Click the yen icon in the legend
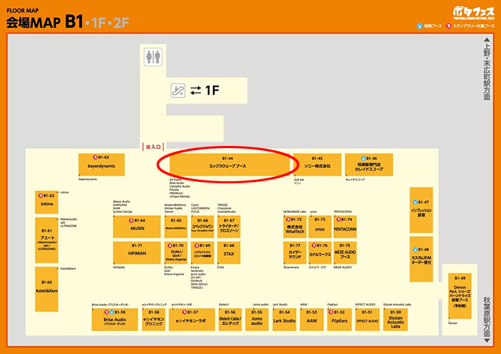 420,26
